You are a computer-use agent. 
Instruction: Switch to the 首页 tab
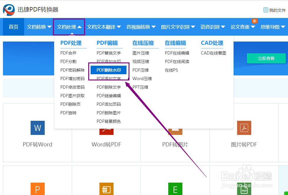coord(13,27)
